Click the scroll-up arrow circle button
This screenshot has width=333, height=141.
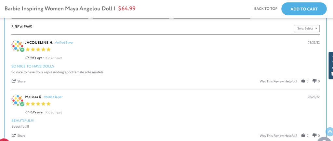coord(329,132)
